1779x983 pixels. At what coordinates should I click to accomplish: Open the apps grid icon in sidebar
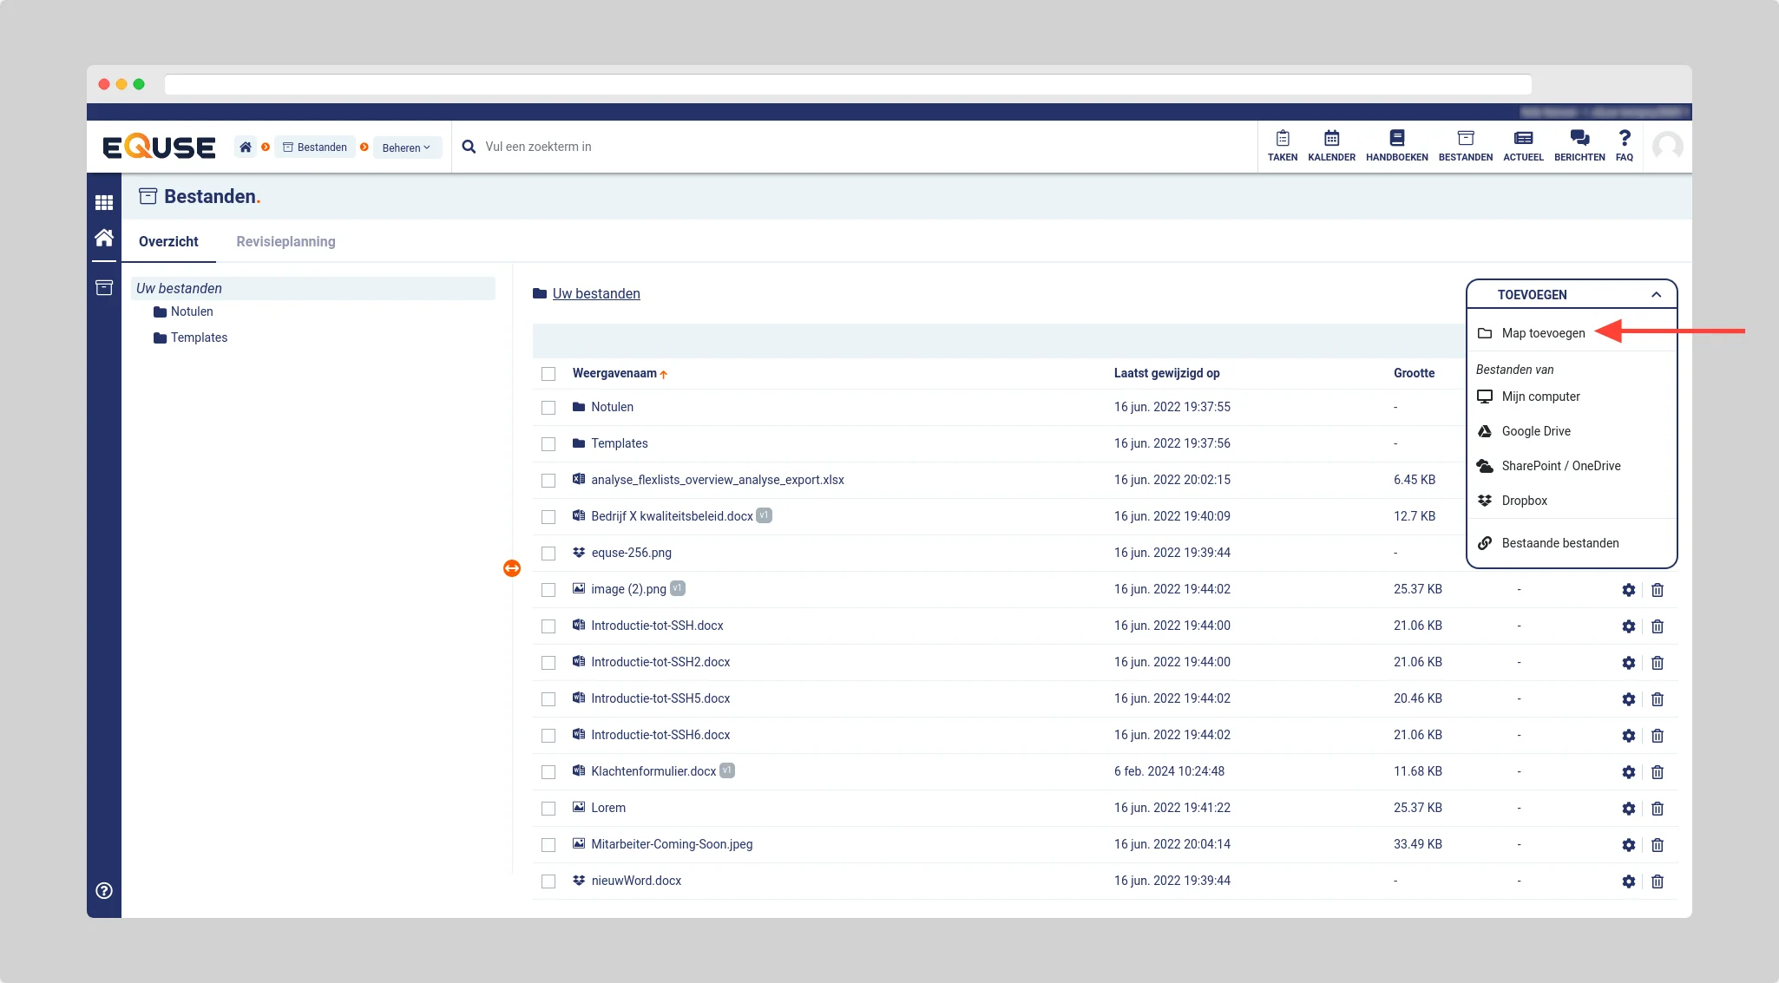(x=104, y=202)
